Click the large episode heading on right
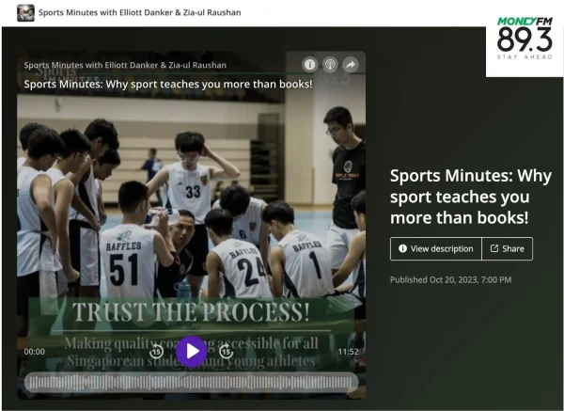This screenshot has height=411, width=564. 470,198
